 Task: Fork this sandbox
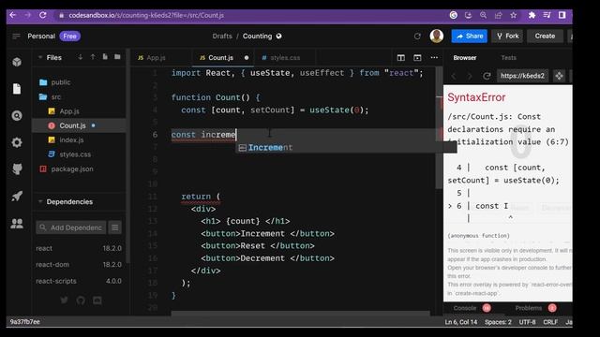pyautogui.click(x=507, y=36)
